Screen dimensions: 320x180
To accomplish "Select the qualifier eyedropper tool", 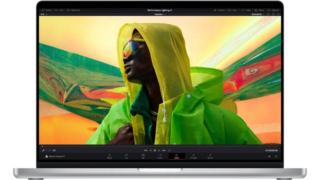I will point(43,150).
